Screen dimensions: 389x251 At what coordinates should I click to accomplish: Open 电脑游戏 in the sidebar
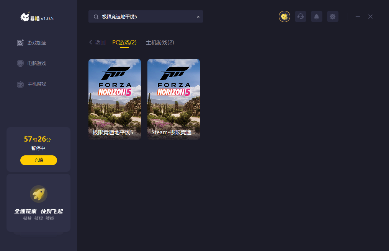coord(31,64)
